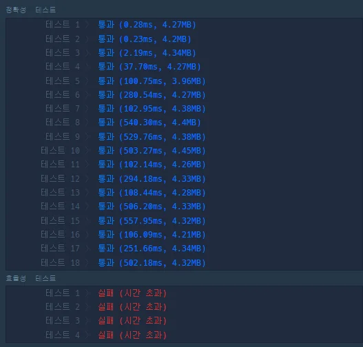Click 테스트 4 label under 효율성 테스트
363x347 pixels.
(x=63, y=335)
